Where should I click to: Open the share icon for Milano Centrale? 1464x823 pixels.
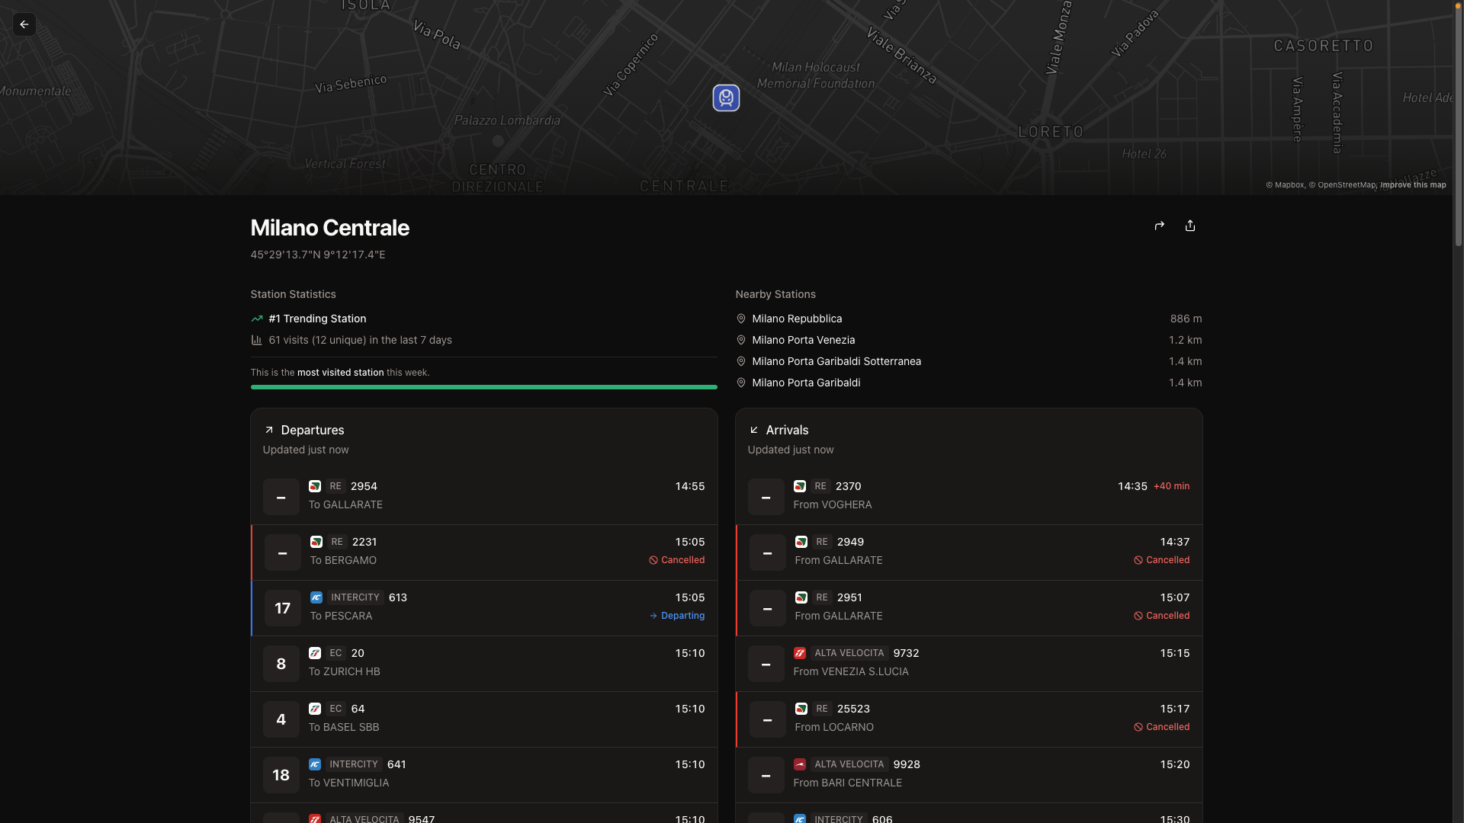click(x=1189, y=226)
